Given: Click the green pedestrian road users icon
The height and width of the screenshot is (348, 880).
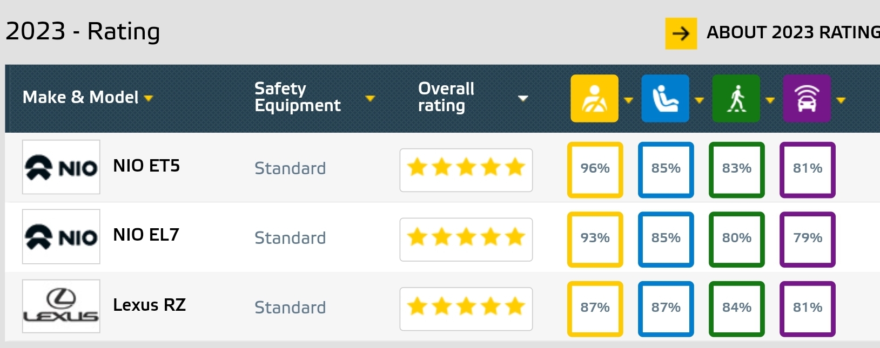Looking at the screenshot, I should click(736, 98).
